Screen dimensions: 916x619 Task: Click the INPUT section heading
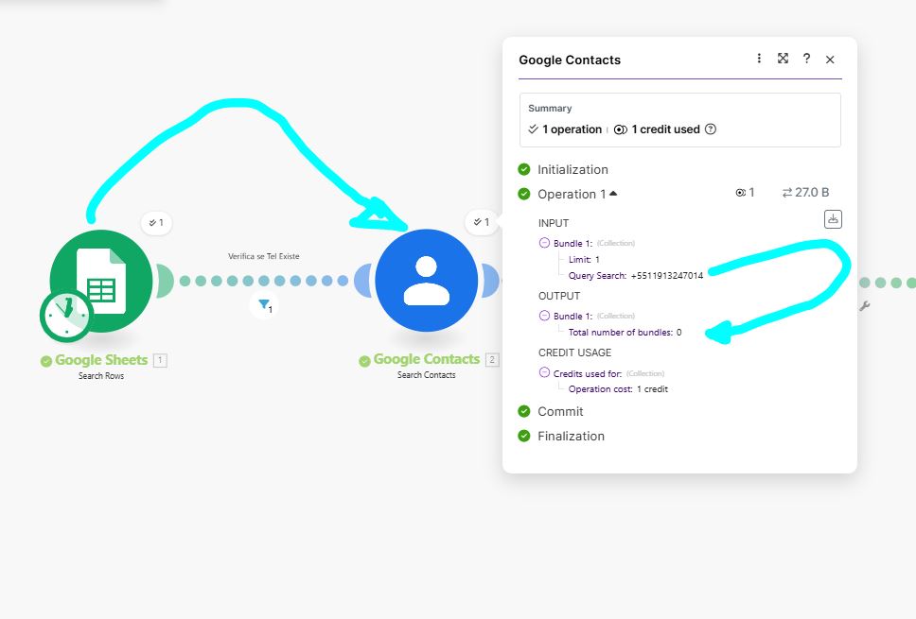coord(554,223)
